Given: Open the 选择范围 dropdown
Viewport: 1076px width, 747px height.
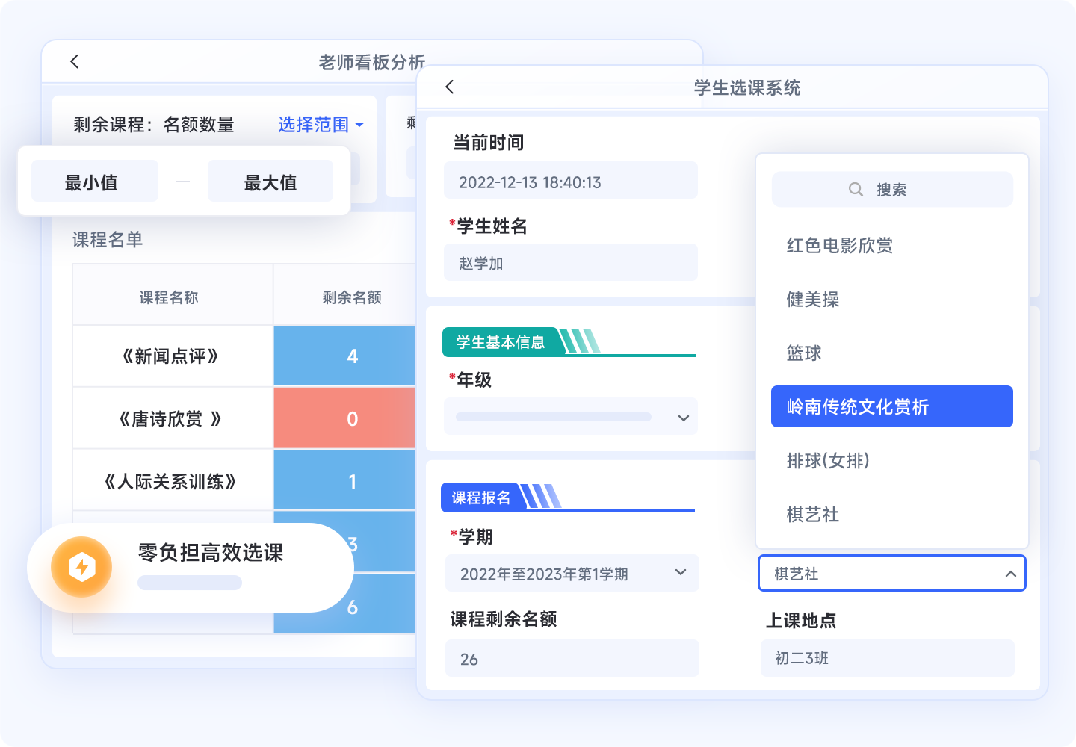Looking at the screenshot, I should [x=321, y=125].
